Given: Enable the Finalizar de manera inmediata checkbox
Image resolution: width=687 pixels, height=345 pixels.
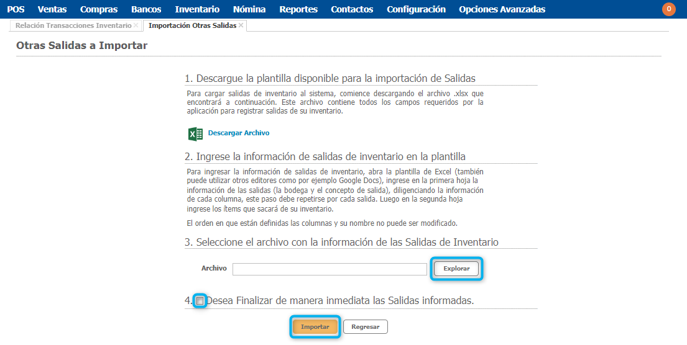Looking at the screenshot, I should tap(200, 301).
